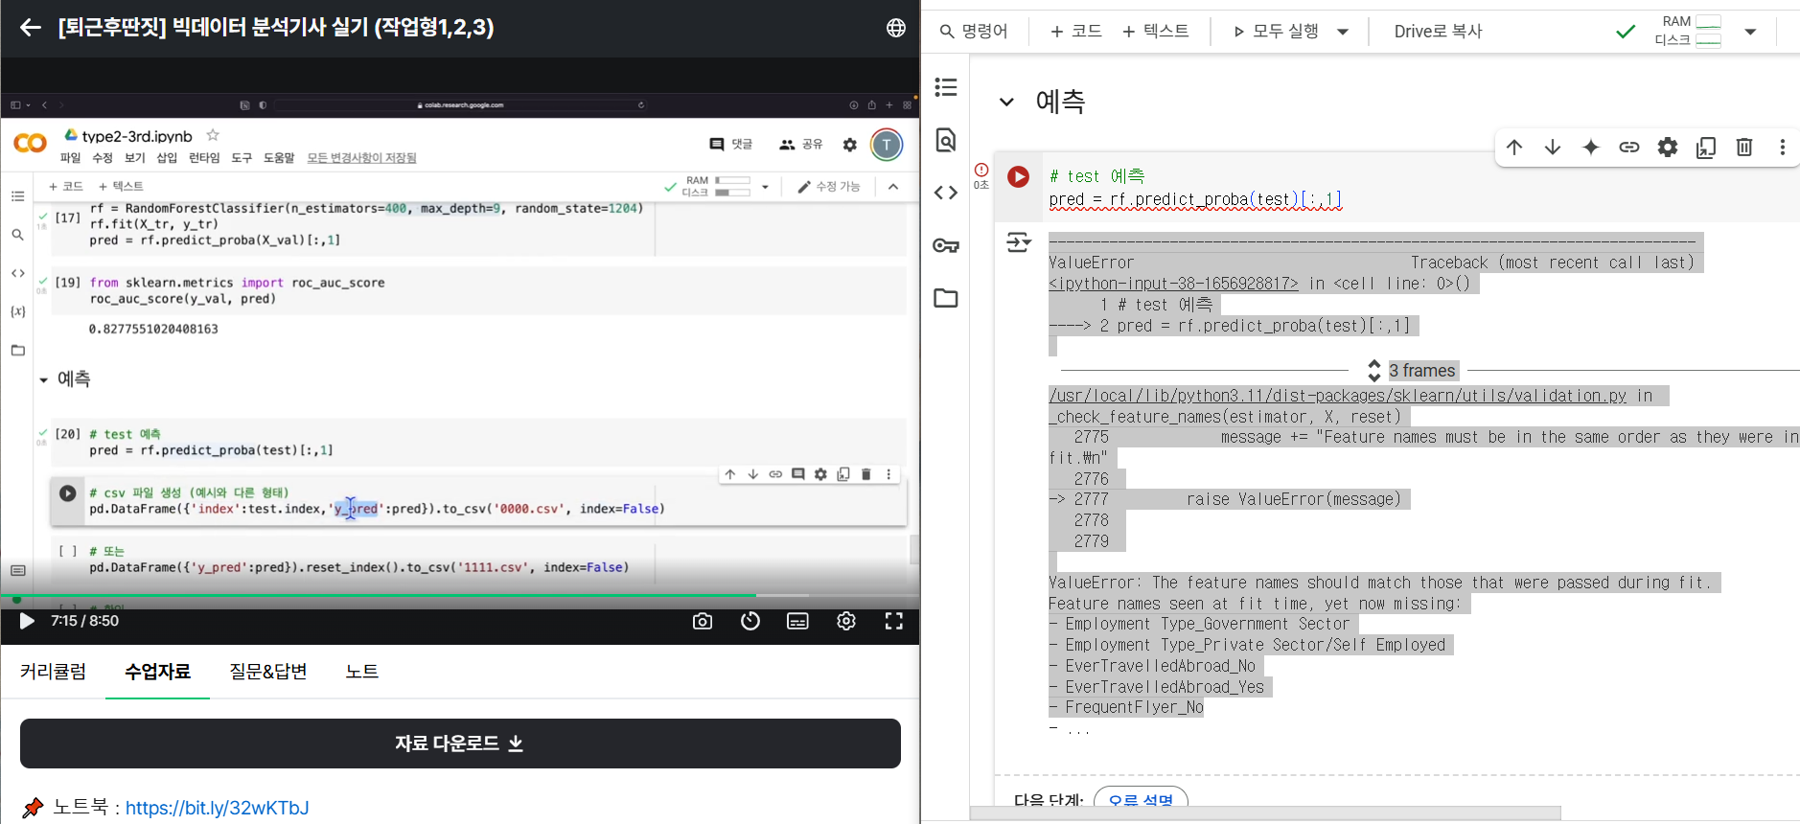
Task: Collapse the 예측 section in right Colab
Action: point(1006,102)
